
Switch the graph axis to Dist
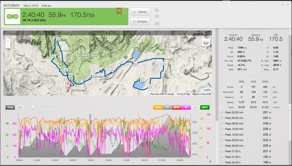point(20,107)
